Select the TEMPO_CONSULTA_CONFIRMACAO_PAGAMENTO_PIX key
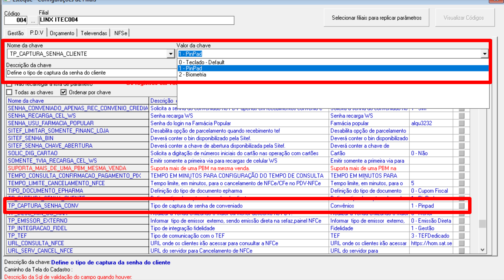Screen dimensions: 504x280 [x=77, y=176]
